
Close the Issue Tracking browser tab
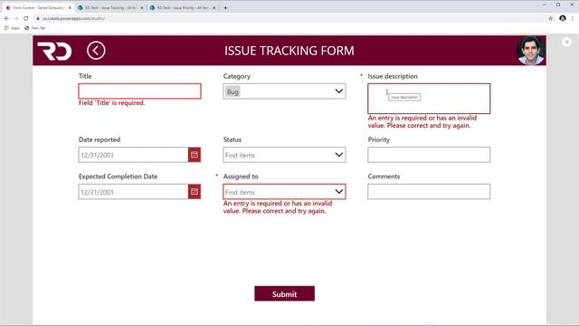click(x=142, y=8)
